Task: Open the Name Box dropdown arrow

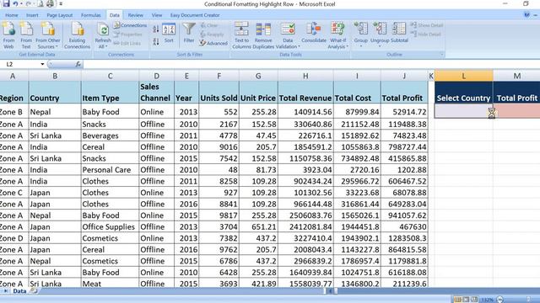Action: (x=42, y=64)
